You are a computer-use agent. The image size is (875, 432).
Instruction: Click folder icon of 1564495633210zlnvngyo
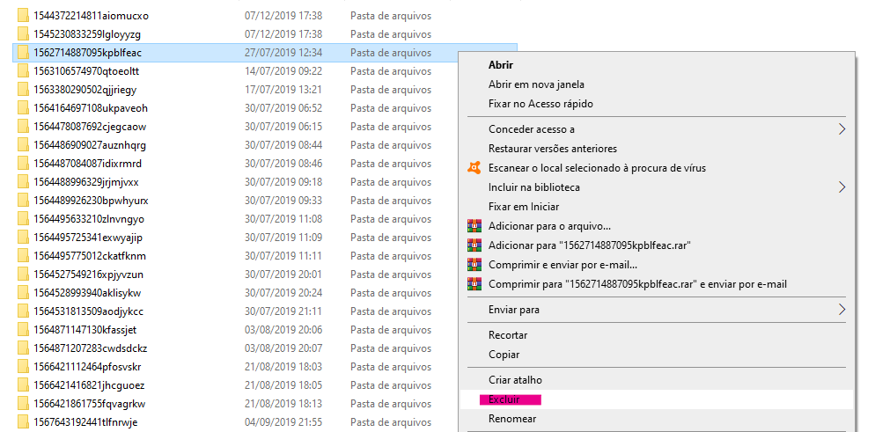click(23, 219)
